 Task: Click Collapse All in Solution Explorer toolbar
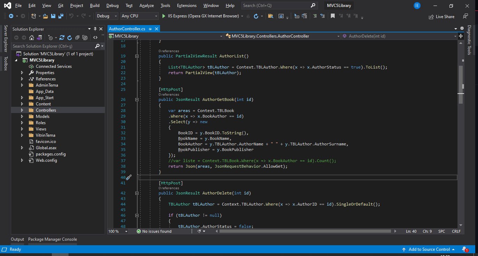click(77, 38)
